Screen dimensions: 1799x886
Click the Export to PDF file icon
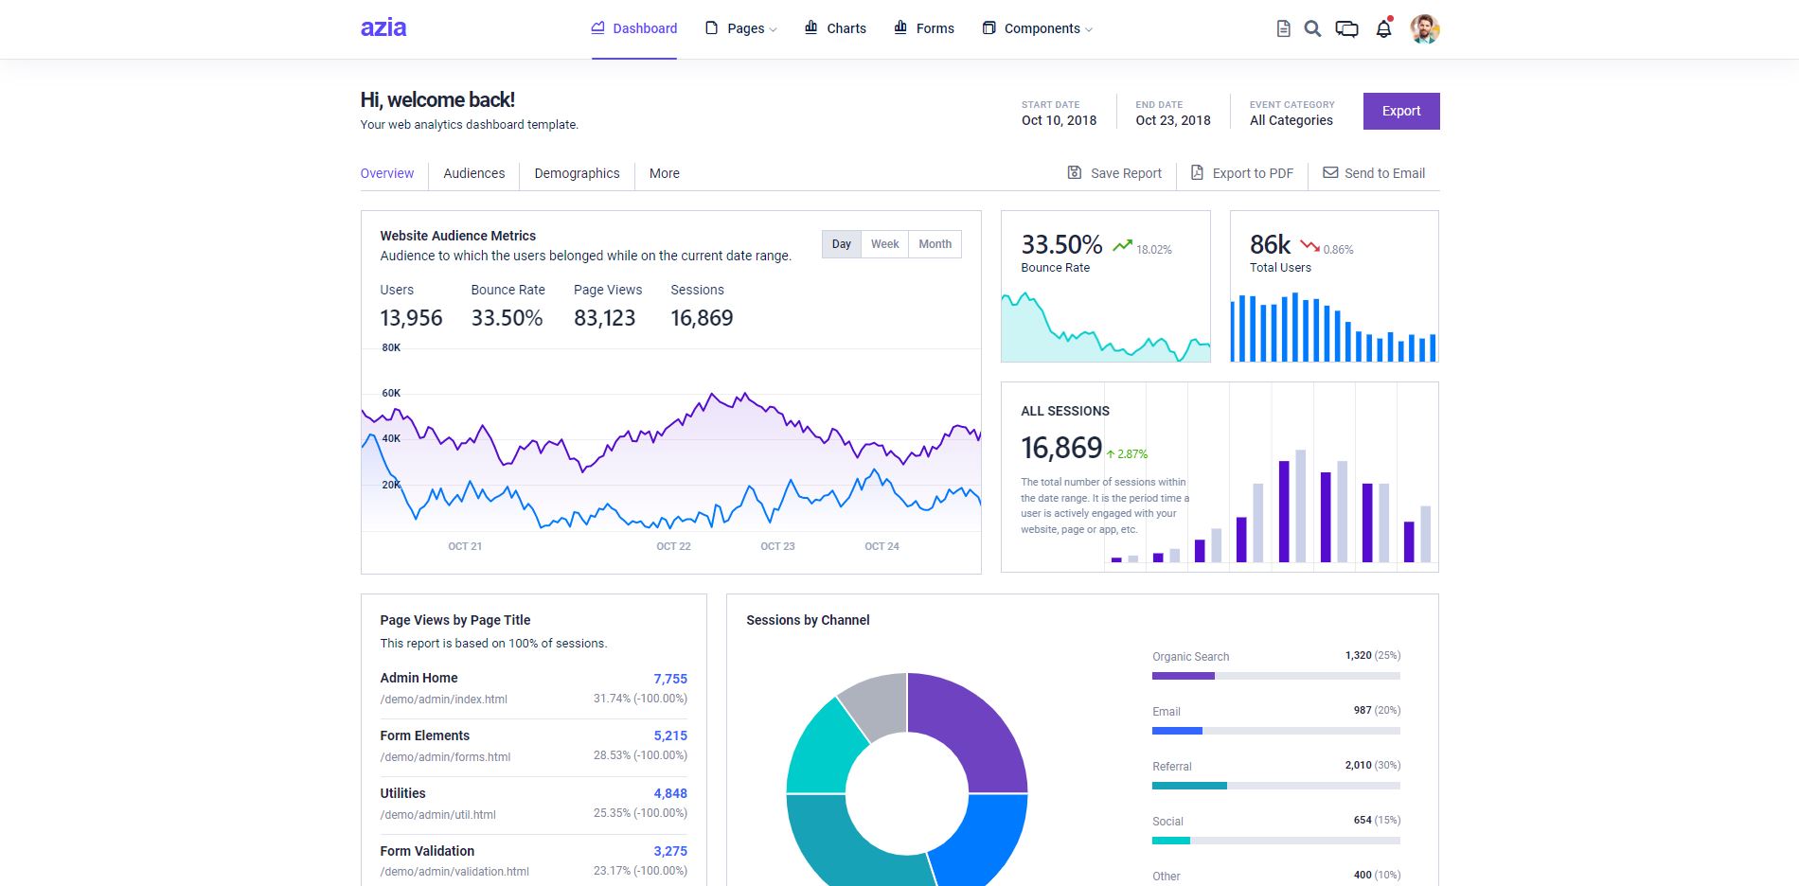(1197, 172)
